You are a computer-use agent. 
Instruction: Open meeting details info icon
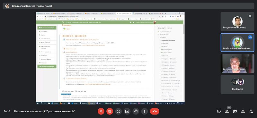(219, 112)
